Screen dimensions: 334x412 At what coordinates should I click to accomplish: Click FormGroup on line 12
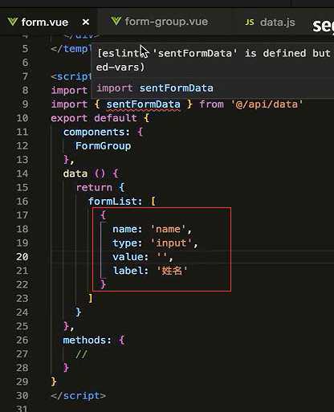(103, 146)
